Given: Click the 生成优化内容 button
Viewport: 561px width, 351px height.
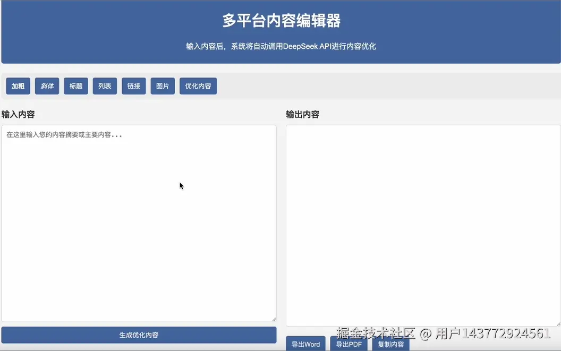Looking at the screenshot, I should pos(139,335).
